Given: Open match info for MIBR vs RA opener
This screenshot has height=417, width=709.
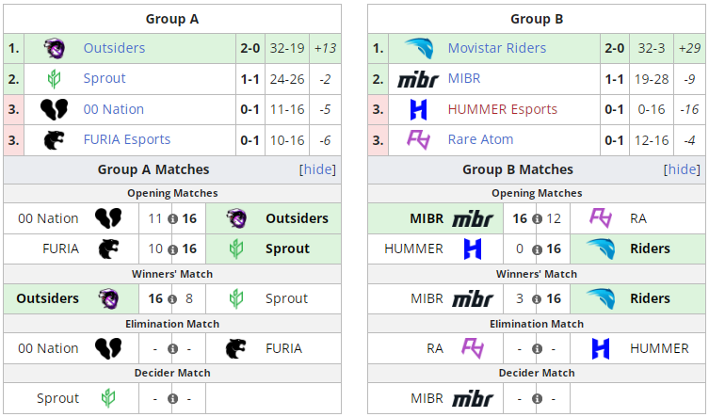Looking at the screenshot, I should pos(537,218).
